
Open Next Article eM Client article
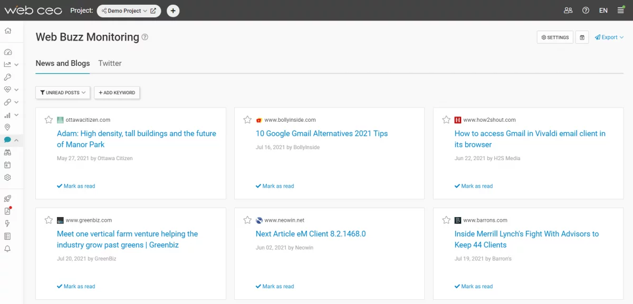[x=311, y=234]
